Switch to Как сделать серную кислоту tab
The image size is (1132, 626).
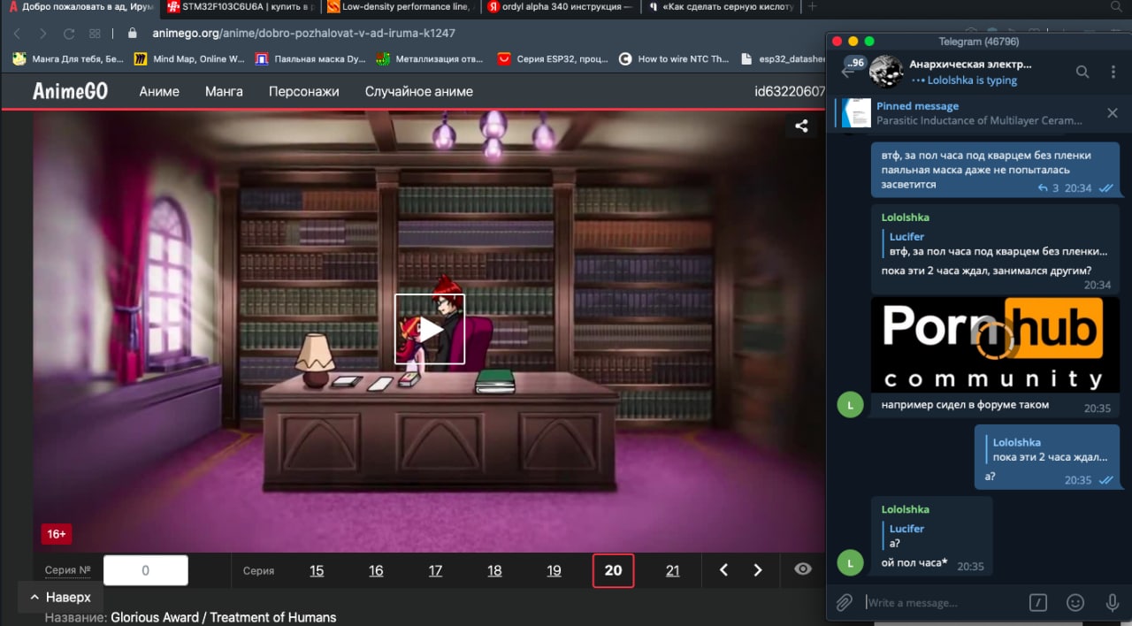point(720,7)
